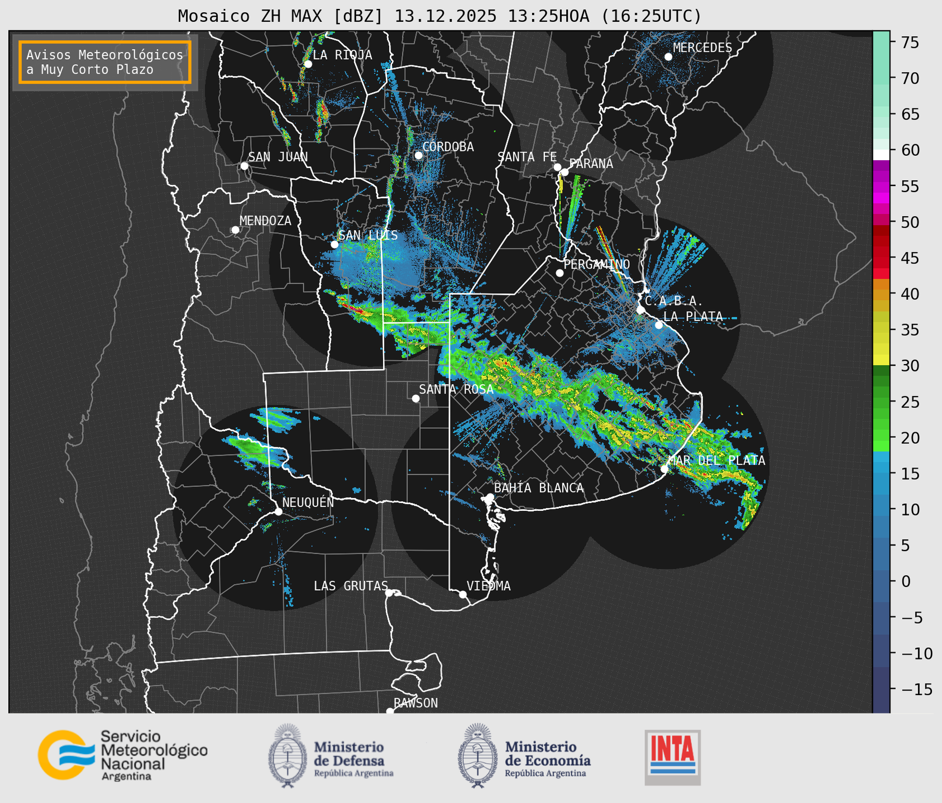Click the 75 tick label on the scale
The width and height of the screenshot is (942, 803).
coord(911,42)
